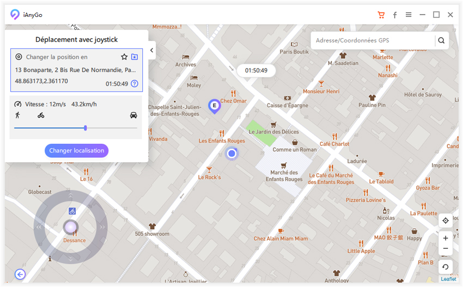Screen dimensions: 463x287
Task: Open the Leaflet attribution link
Action: [448, 279]
